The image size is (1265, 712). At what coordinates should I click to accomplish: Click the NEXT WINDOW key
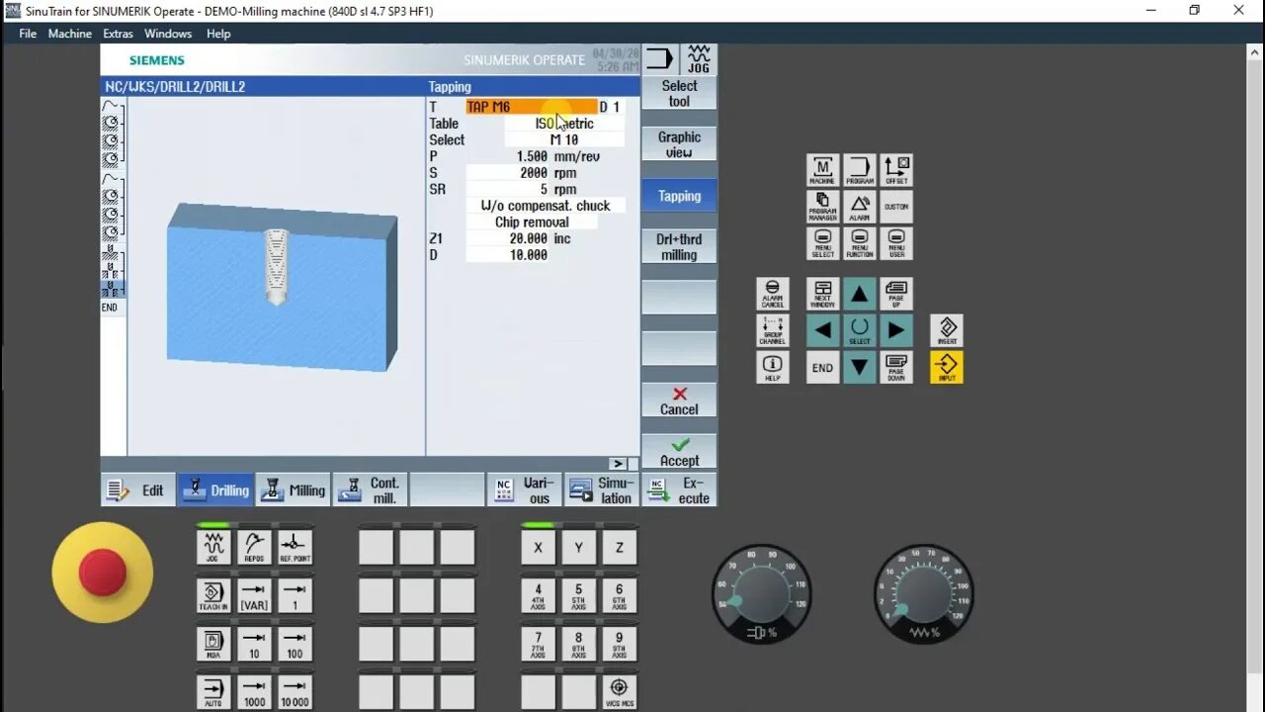coord(822,294)
